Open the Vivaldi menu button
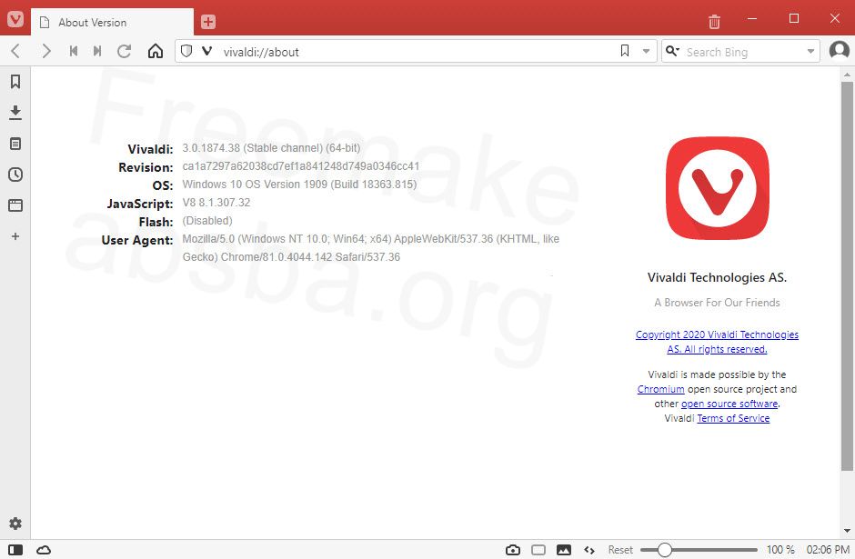This screenshot has width=855, height=559. click(15, 20)
